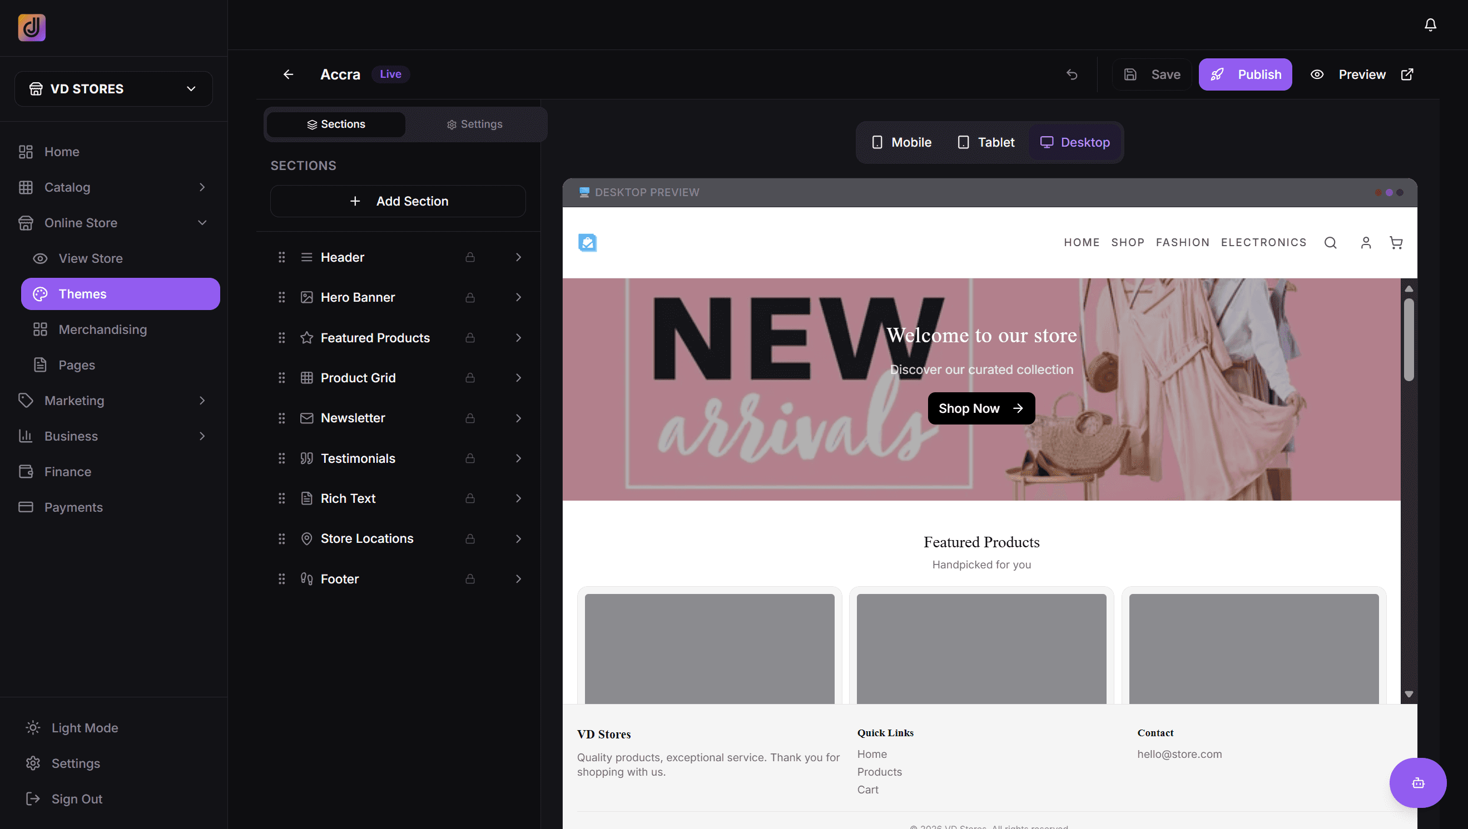This screenshot has width=1468, height=829.
Task: Click the preview scrollbar down arrow
Action: tap(1409, 694)
